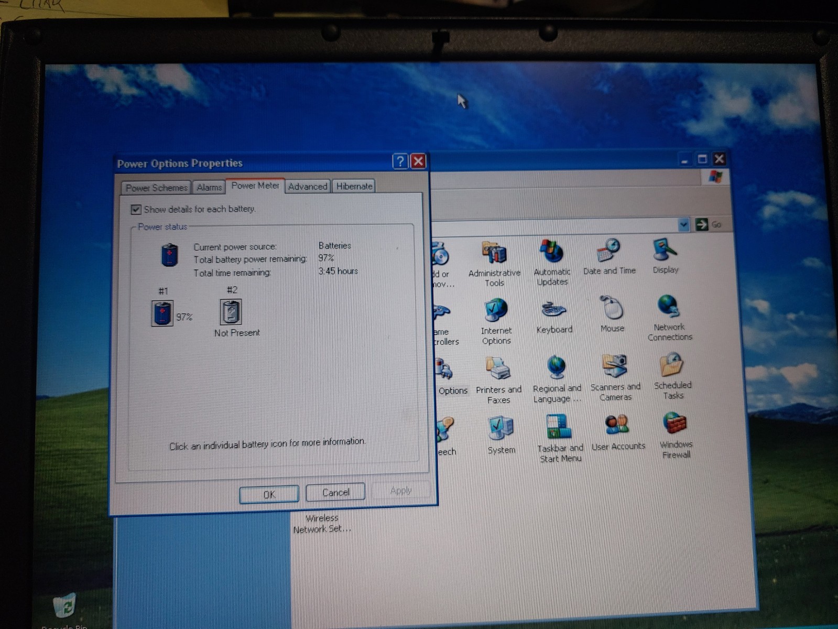Open Scanners and Cameras icon

tap(615, 366)
